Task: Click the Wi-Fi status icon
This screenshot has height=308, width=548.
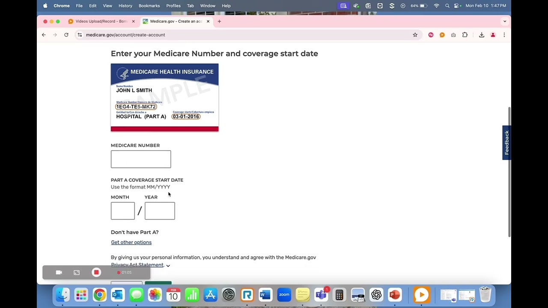Action: click(436, 6)
